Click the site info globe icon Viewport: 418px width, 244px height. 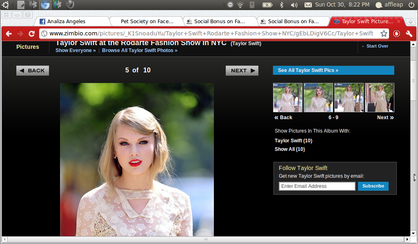tap(44, 33)
